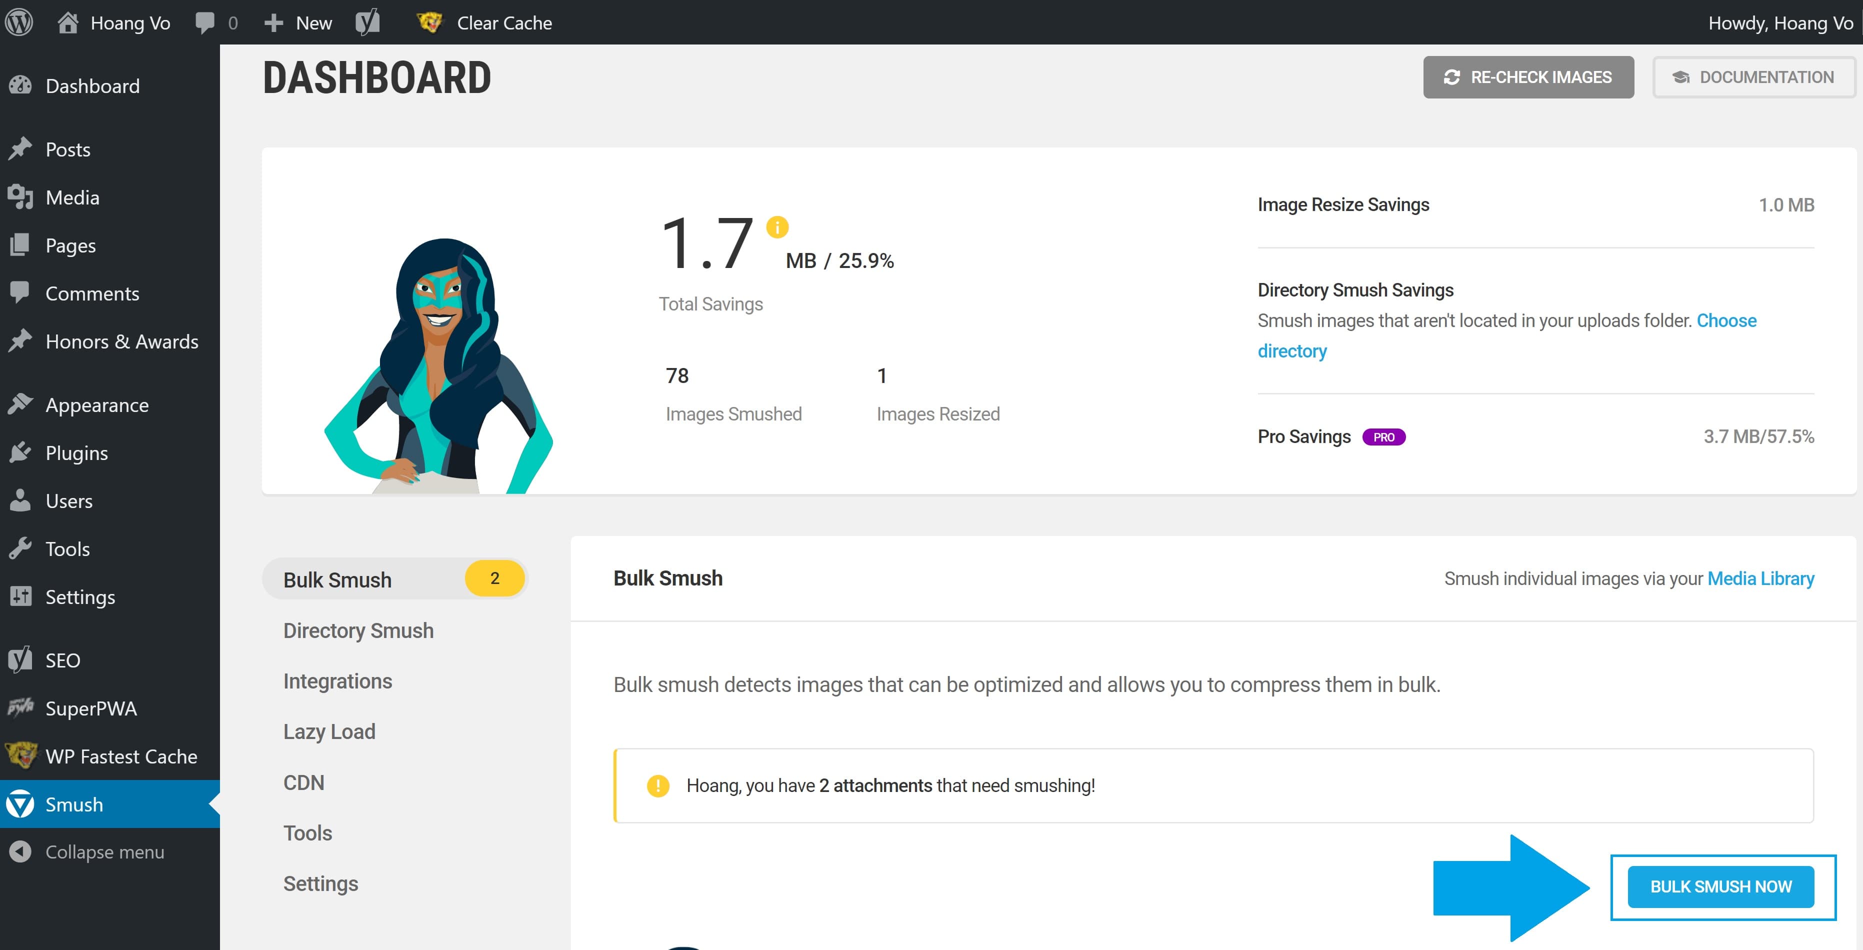
Task: Click the plus icon next to New
Action: point(273,23)
